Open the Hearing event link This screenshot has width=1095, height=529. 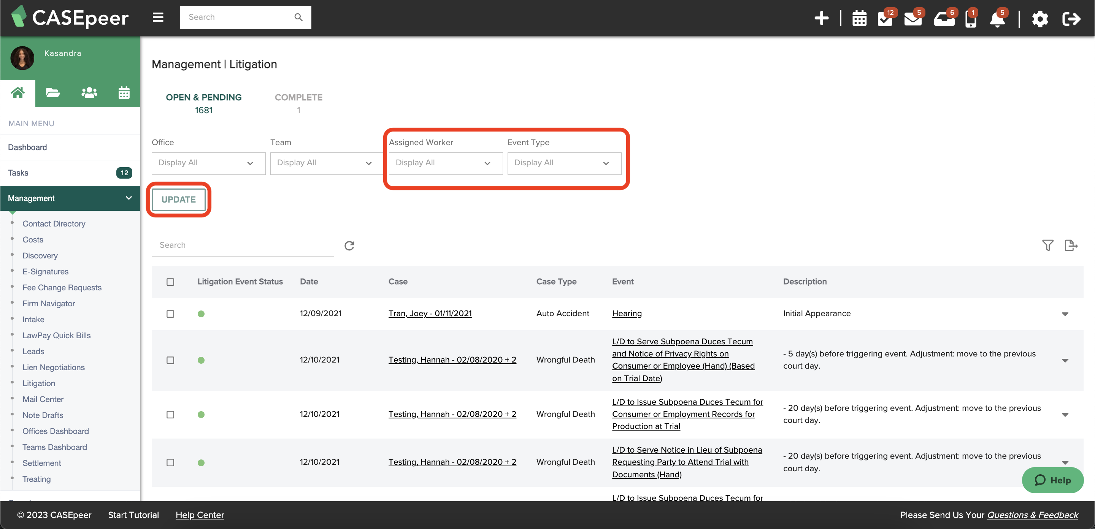click(x=627, y=313)
